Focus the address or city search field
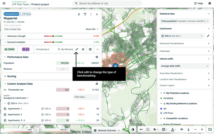Screen dimensions: 214x134 107,3
